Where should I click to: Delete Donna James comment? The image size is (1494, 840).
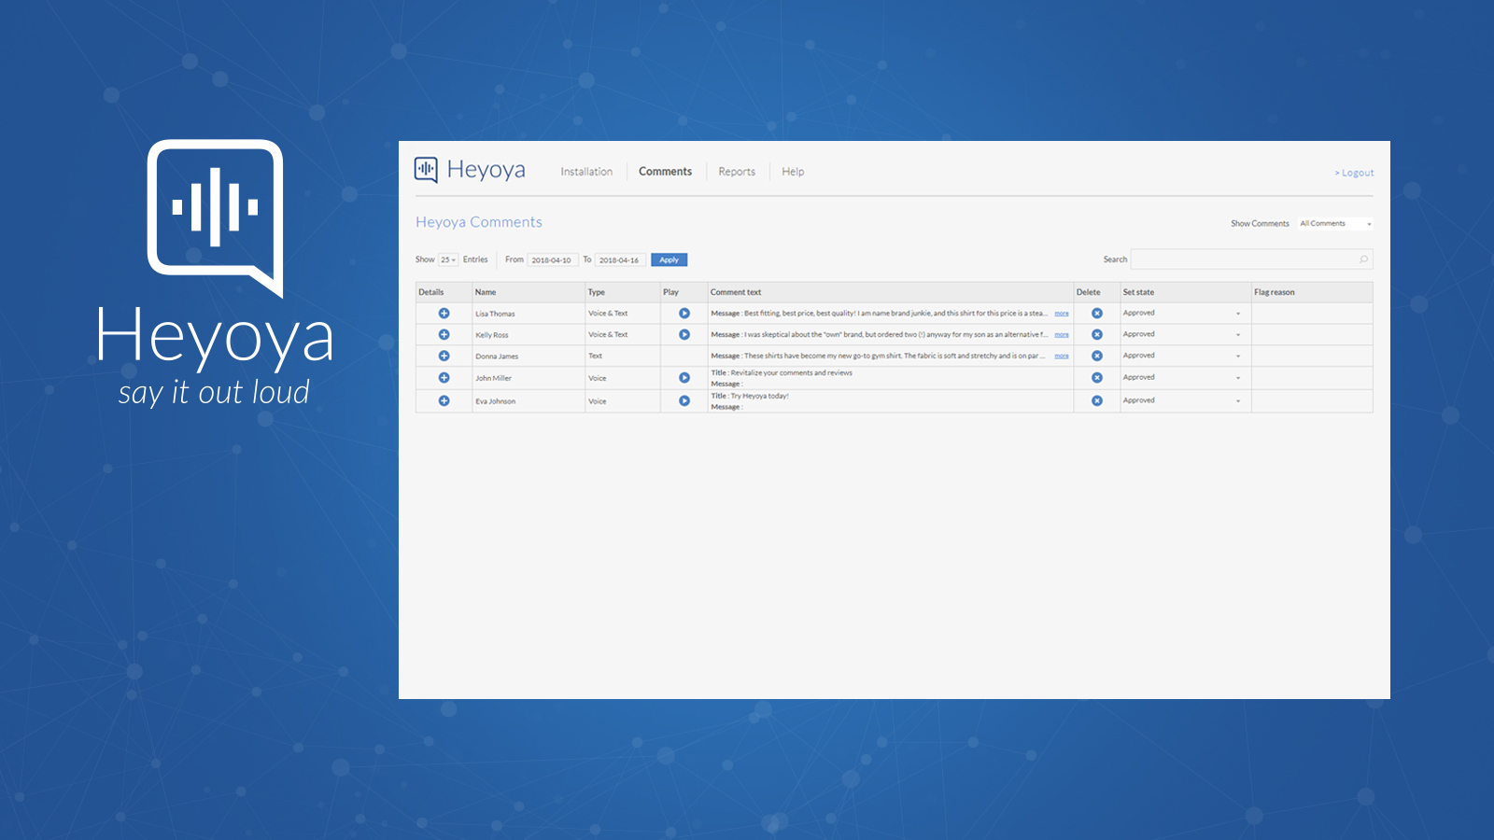pos(1097,356)
